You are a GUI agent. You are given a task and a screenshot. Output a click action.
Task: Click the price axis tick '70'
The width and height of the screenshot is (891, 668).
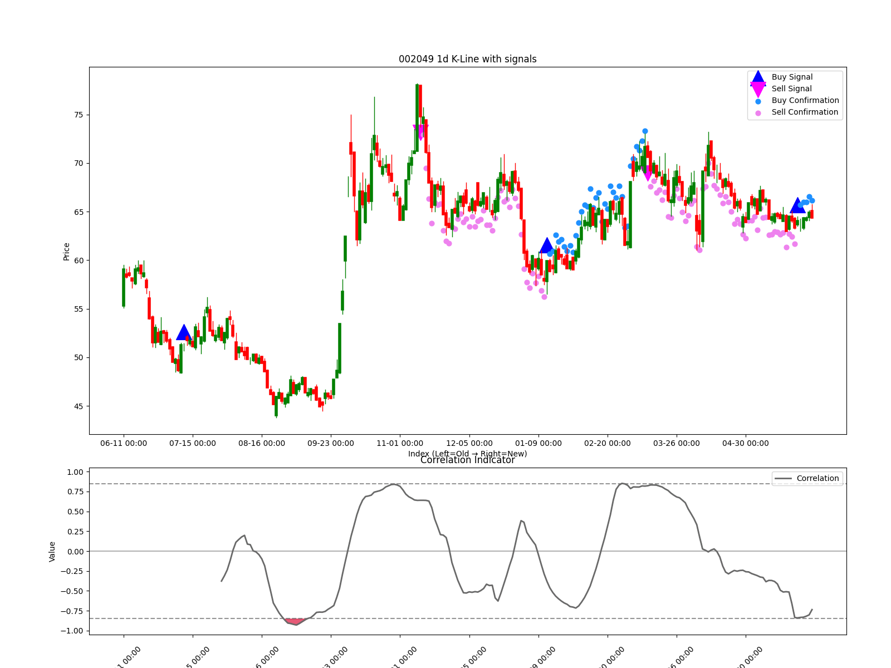point(78,164)
